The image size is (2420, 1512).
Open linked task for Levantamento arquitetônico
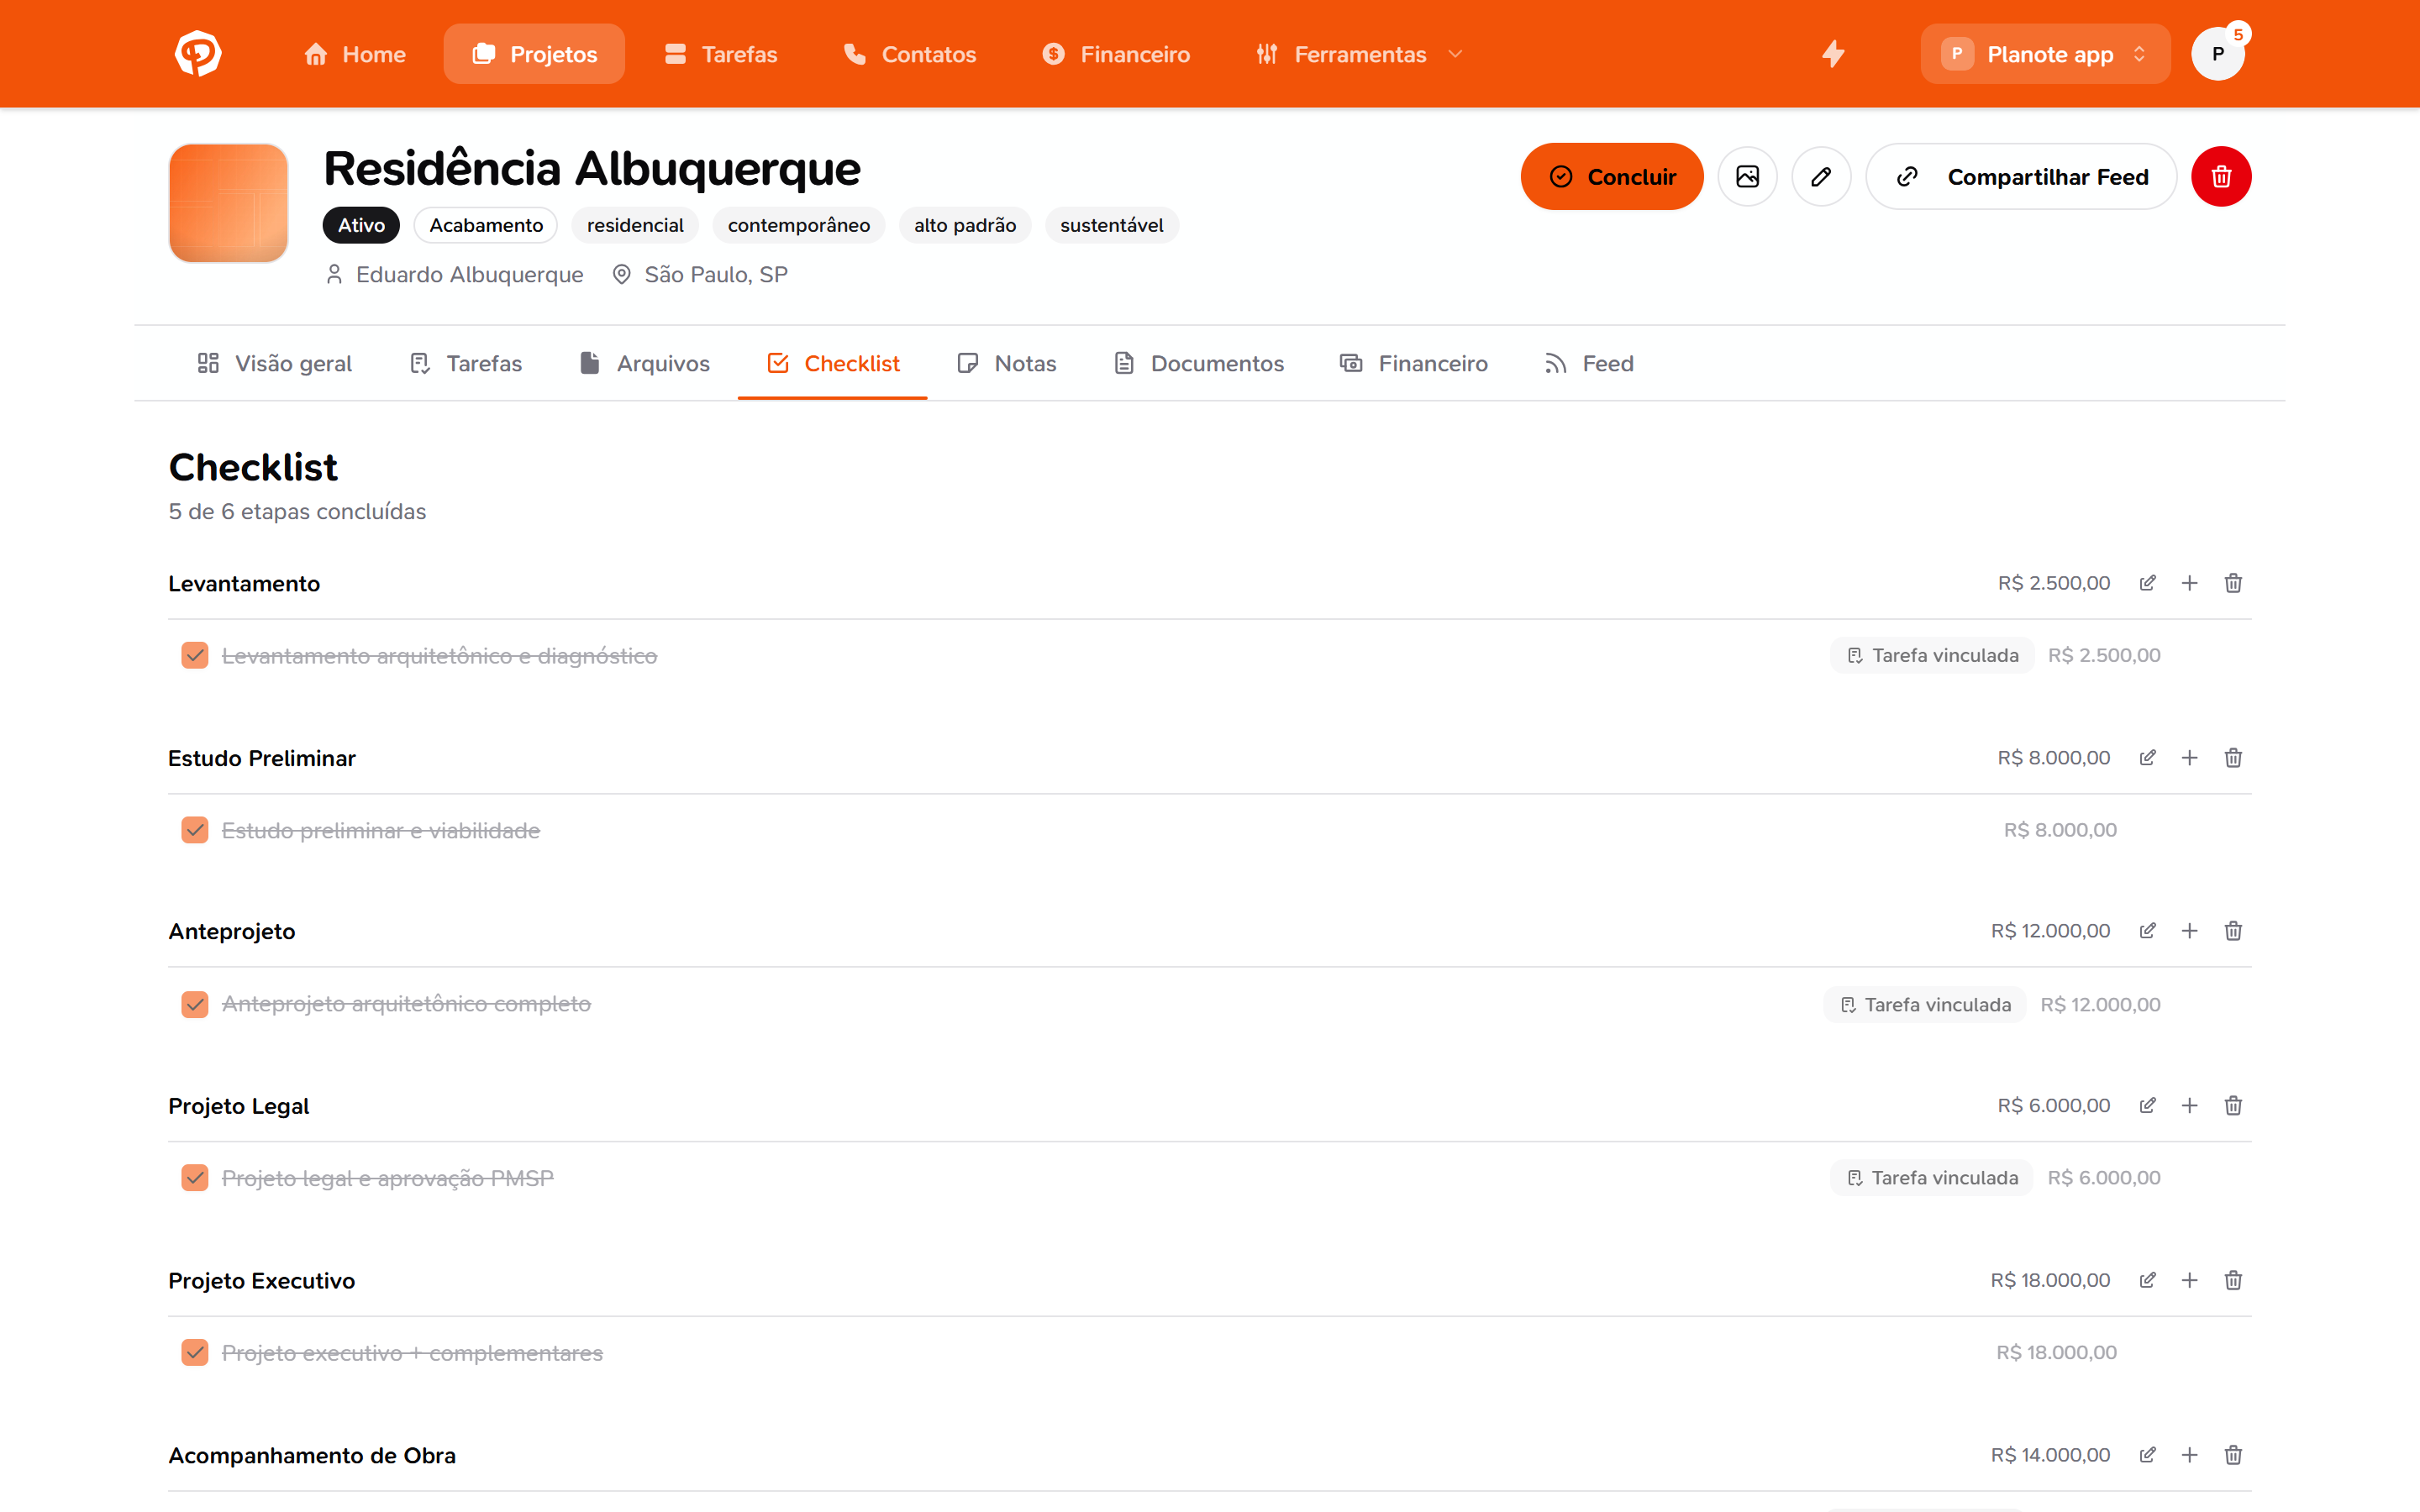pos(1932,656)
